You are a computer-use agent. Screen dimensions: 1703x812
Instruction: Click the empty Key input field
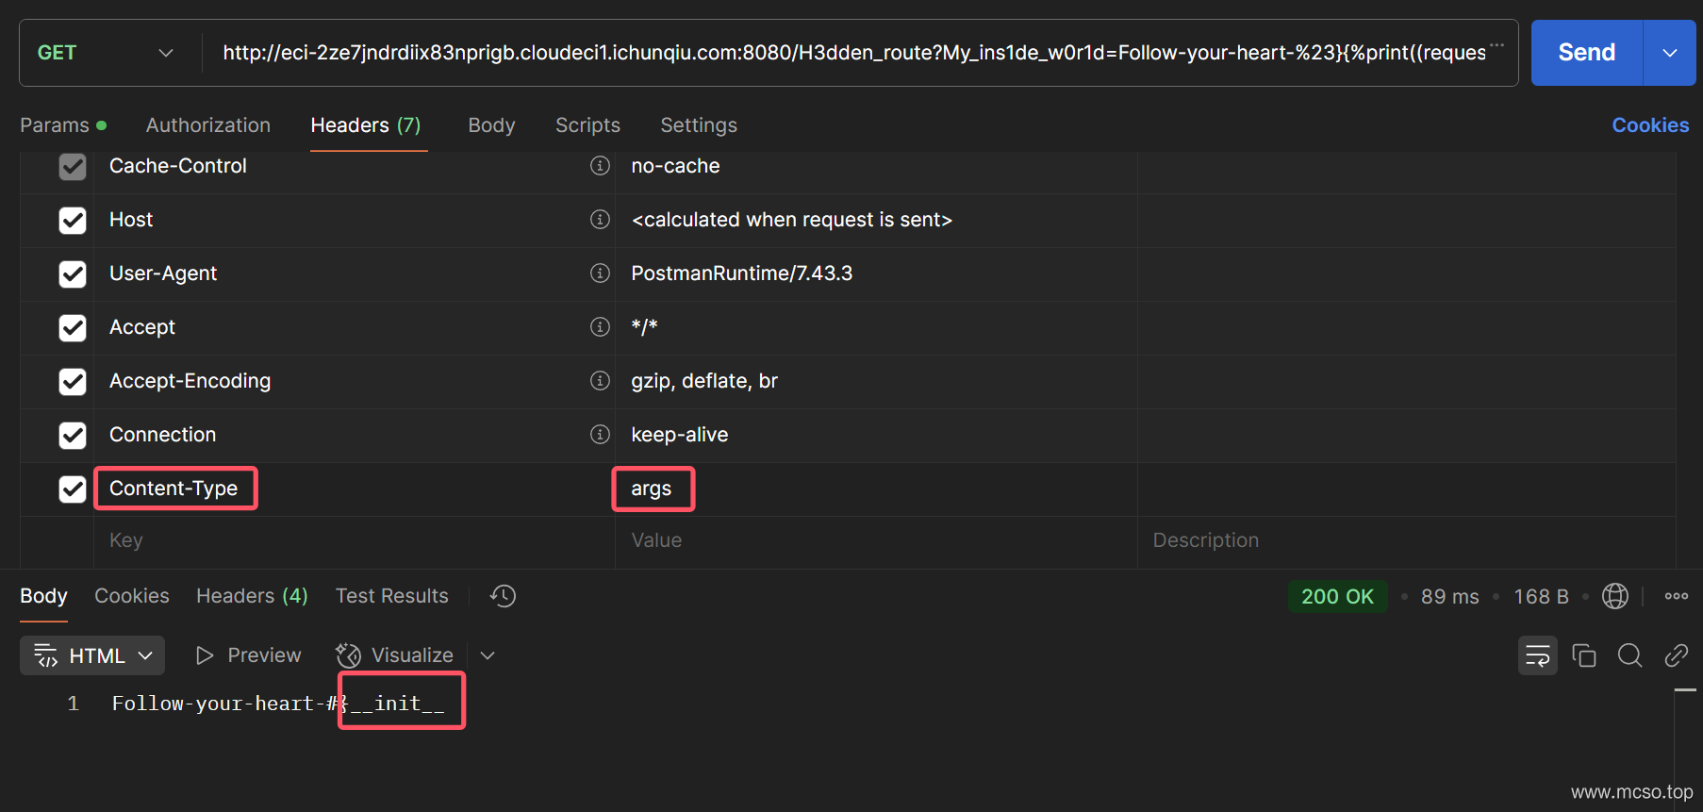(x=354, y=540)
